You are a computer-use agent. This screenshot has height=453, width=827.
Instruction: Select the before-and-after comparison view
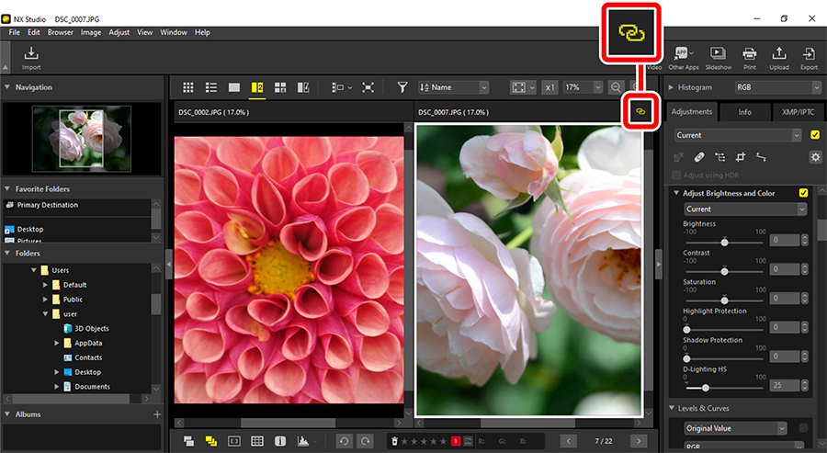coord(303,87)
